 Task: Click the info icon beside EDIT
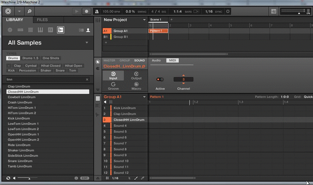(x=76, y=178)
